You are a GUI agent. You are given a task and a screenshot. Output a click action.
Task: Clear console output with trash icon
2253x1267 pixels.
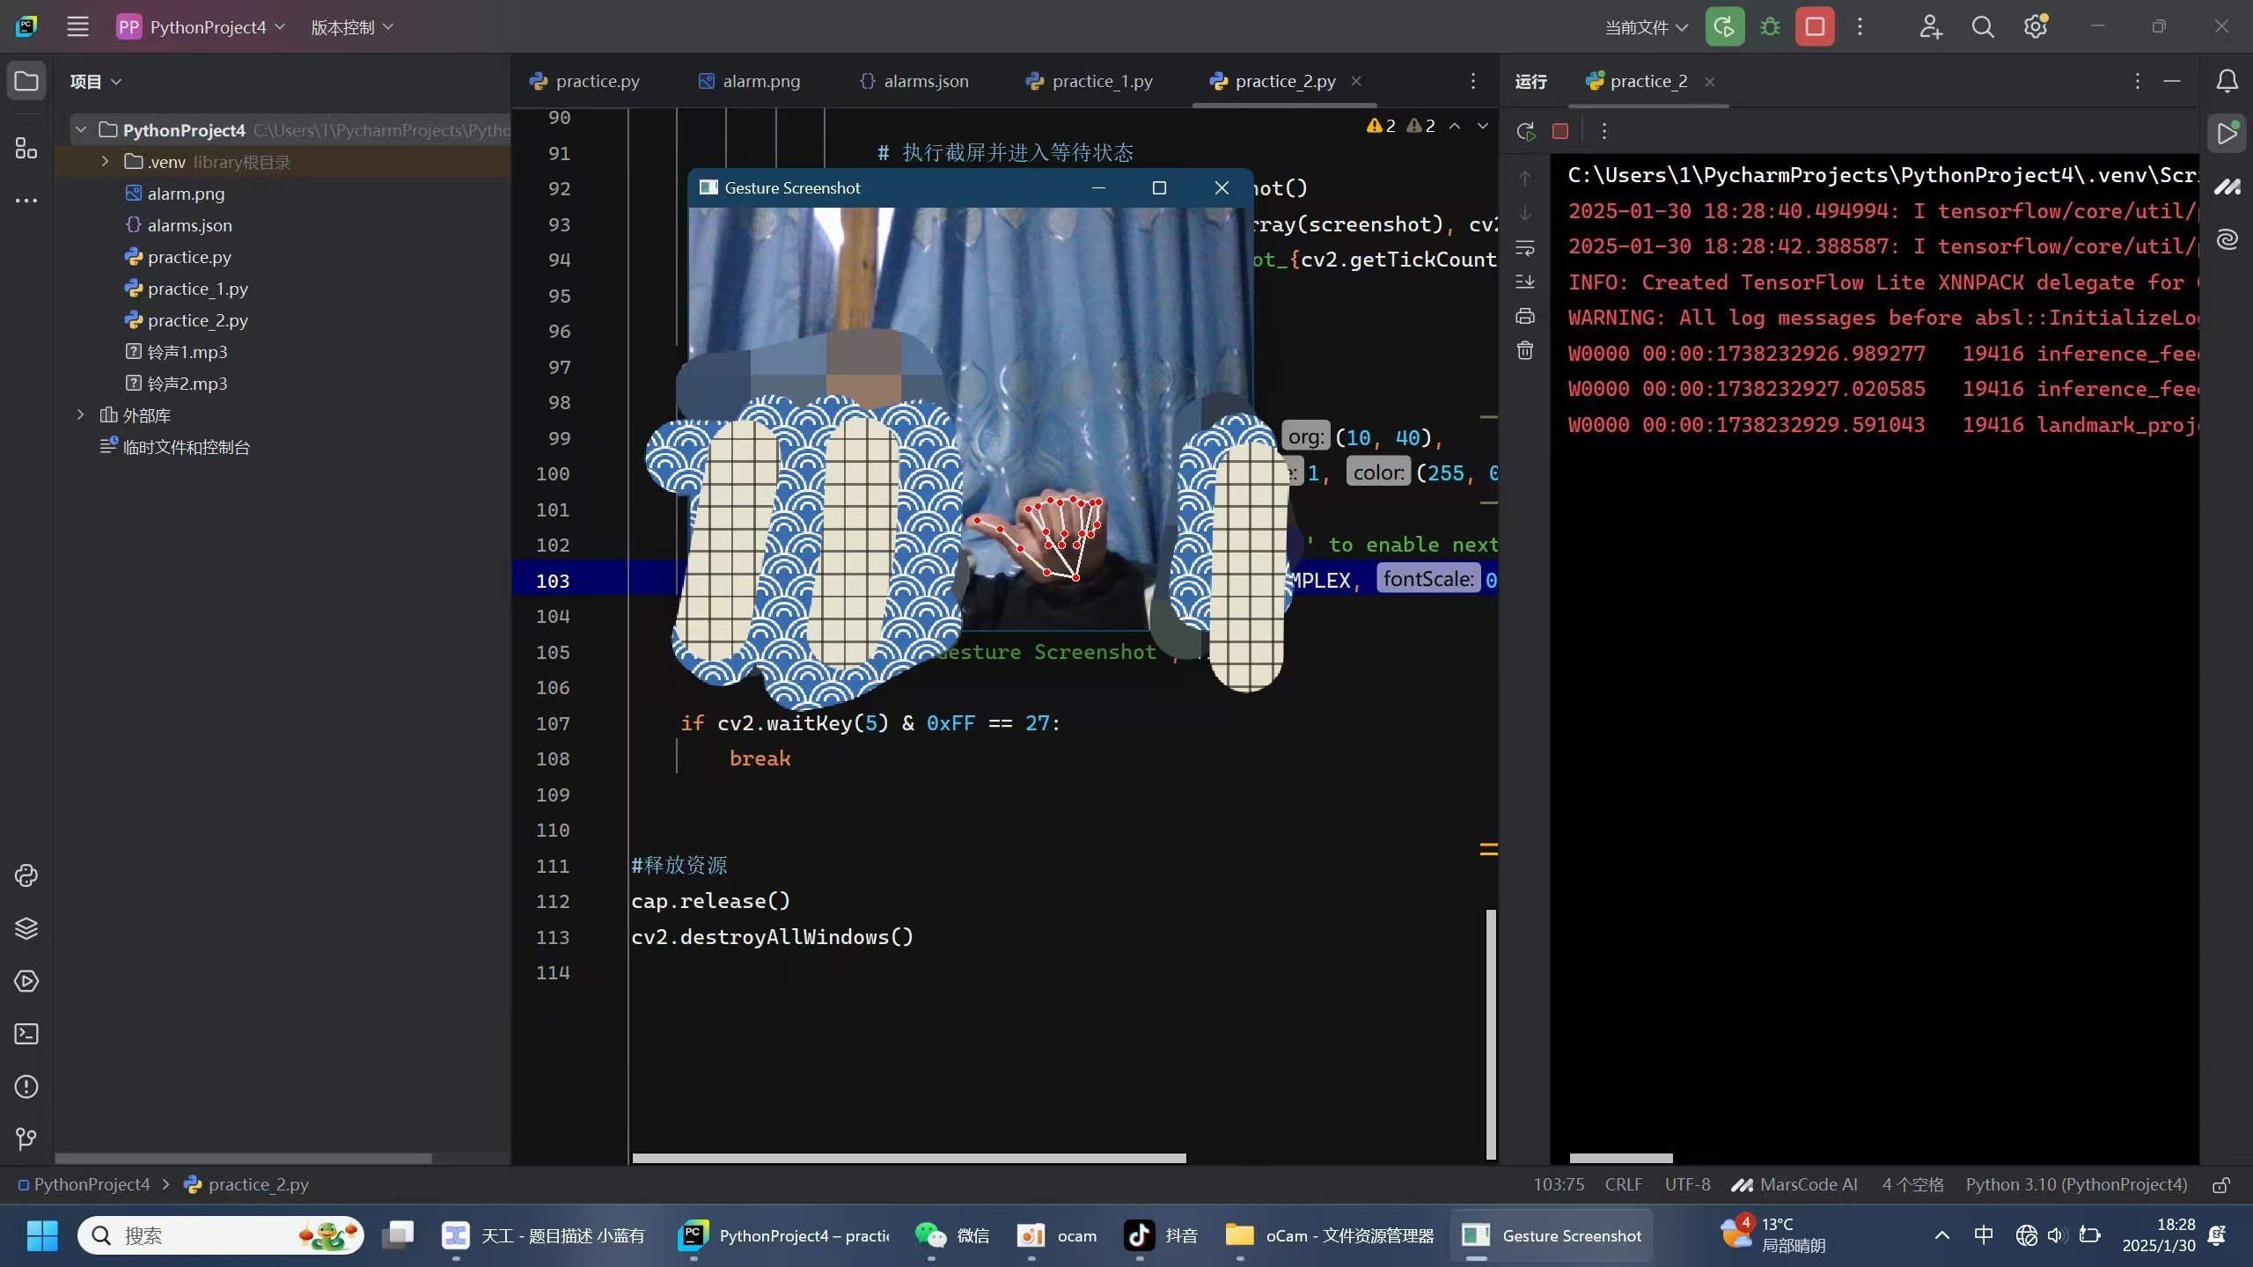click(x=1524, y=350)
